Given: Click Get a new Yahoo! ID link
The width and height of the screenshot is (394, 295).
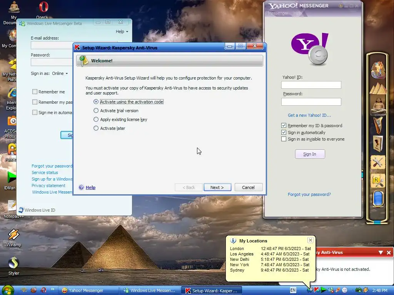Looking at the screenshot, I should click(x=309, y=115).
